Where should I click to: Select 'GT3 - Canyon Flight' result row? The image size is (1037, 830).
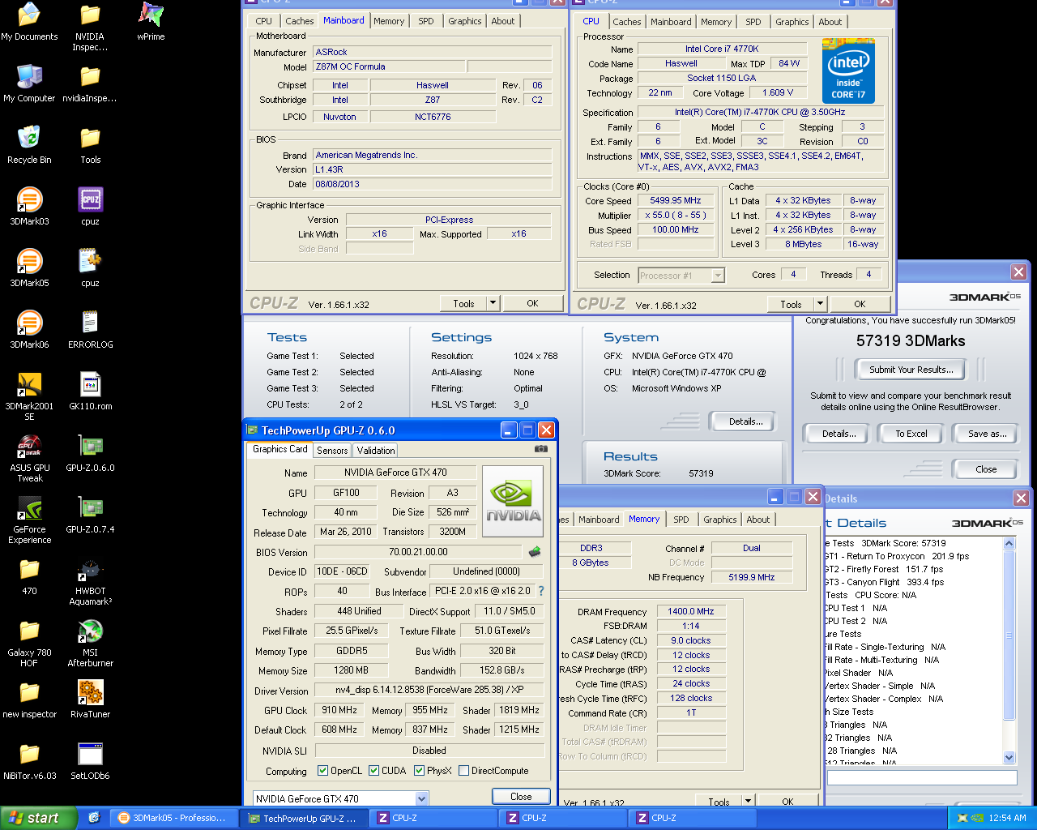[885, 582]
